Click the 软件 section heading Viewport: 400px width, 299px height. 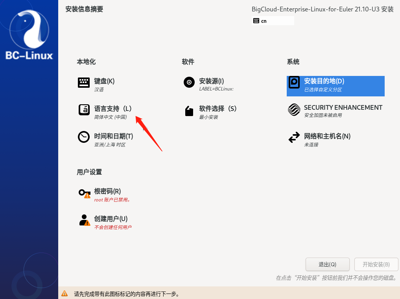click(188, 62)
